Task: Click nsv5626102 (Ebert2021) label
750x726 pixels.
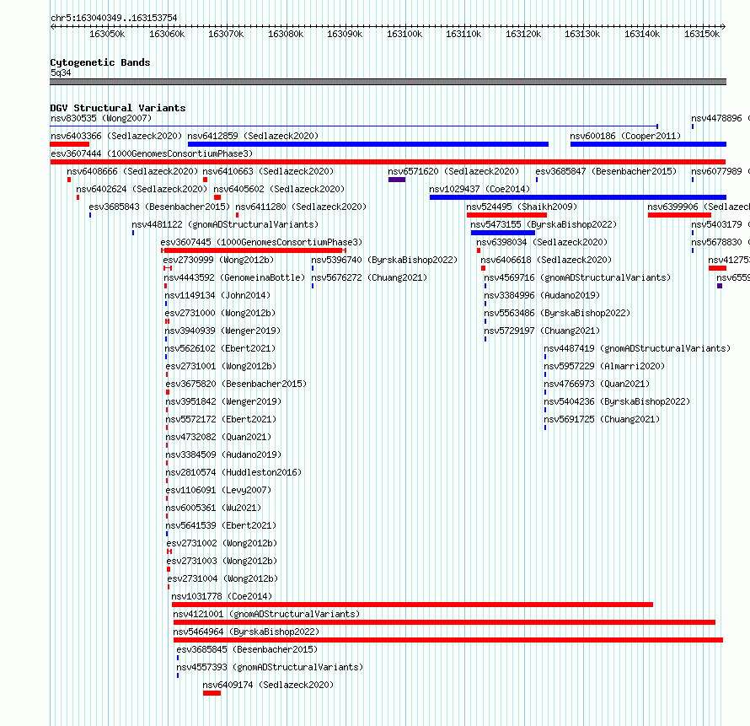Action: coord(220,348)
